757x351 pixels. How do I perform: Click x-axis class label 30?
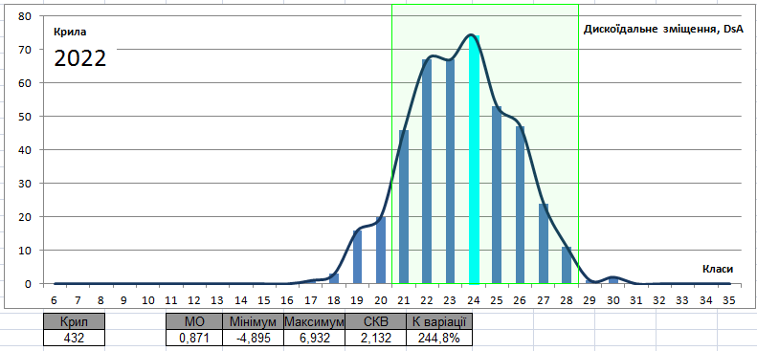point(613,300)
